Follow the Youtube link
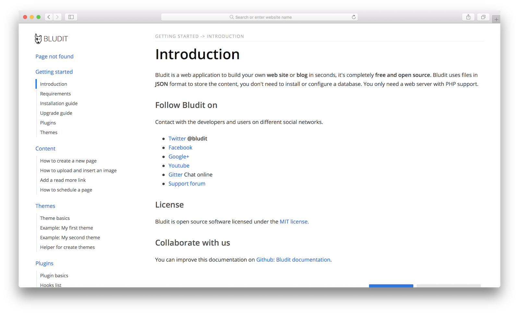This screenshot has width=519, height=314. [x=179, y=166]
